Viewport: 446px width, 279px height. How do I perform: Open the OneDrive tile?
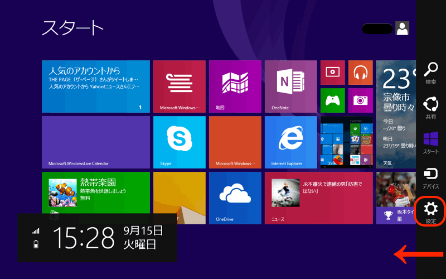pos(235,198)
